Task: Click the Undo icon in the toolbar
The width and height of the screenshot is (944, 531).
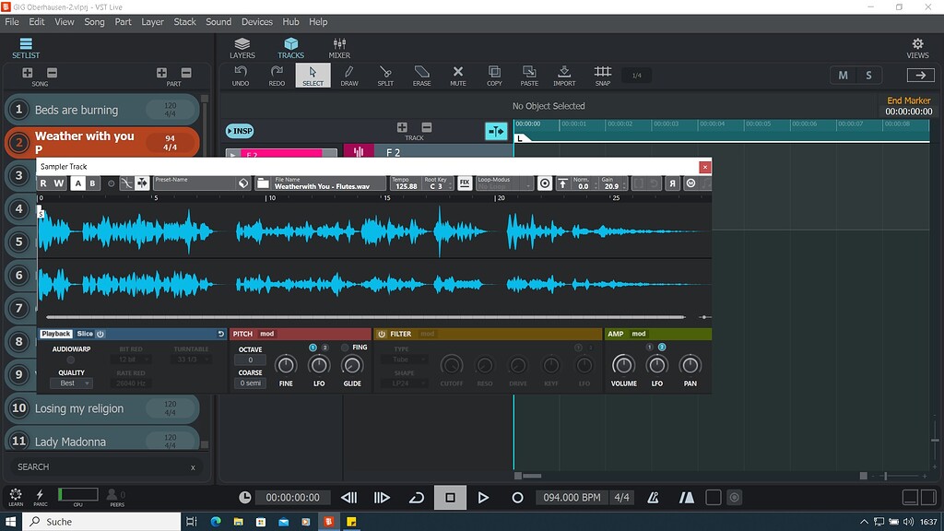Action: [241, 76]
